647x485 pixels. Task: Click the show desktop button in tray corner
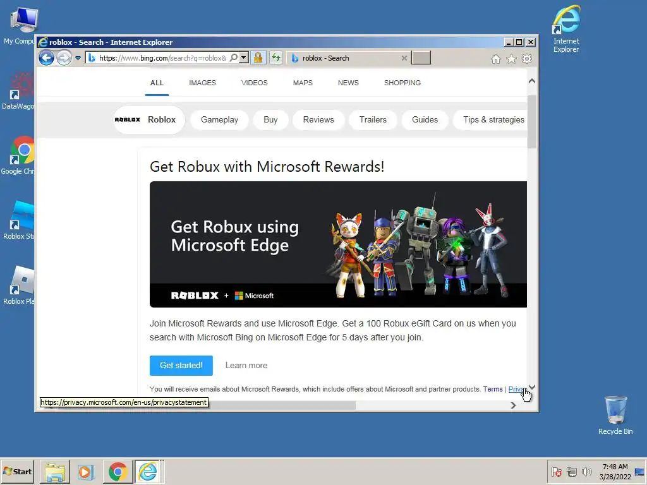tap(639, 472)
